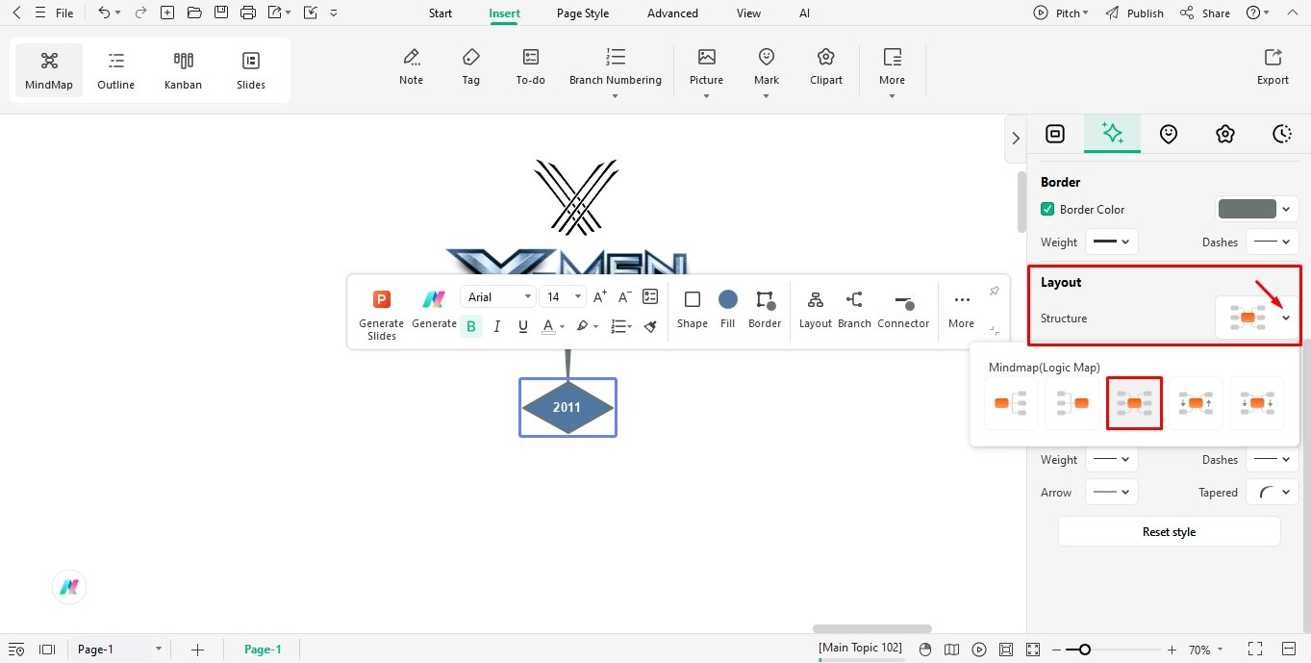This screenshot has height=663, width=1311.
Task: Start Pitch presentation mode
Action: click(1061, 13)
